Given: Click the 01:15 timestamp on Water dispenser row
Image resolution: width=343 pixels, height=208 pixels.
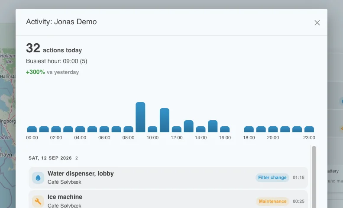Looking at the screenshot, I should pyautogui.click(x=298, y=178).
